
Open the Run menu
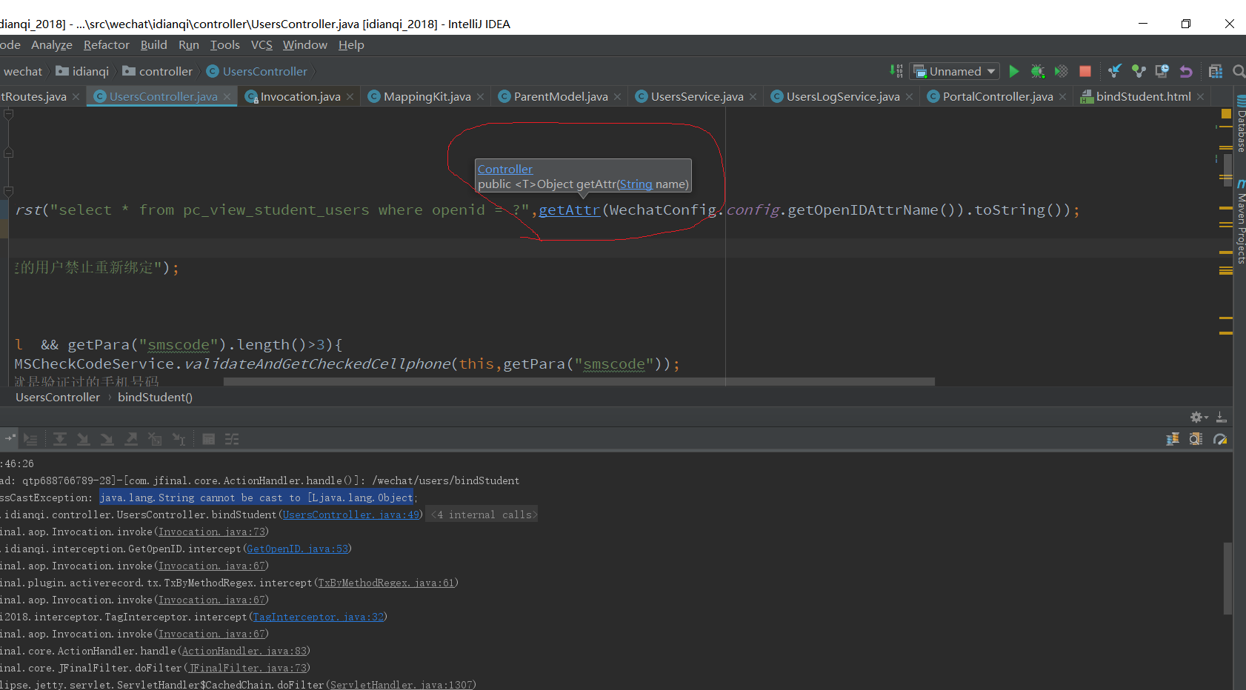click(x=189, y=45)
